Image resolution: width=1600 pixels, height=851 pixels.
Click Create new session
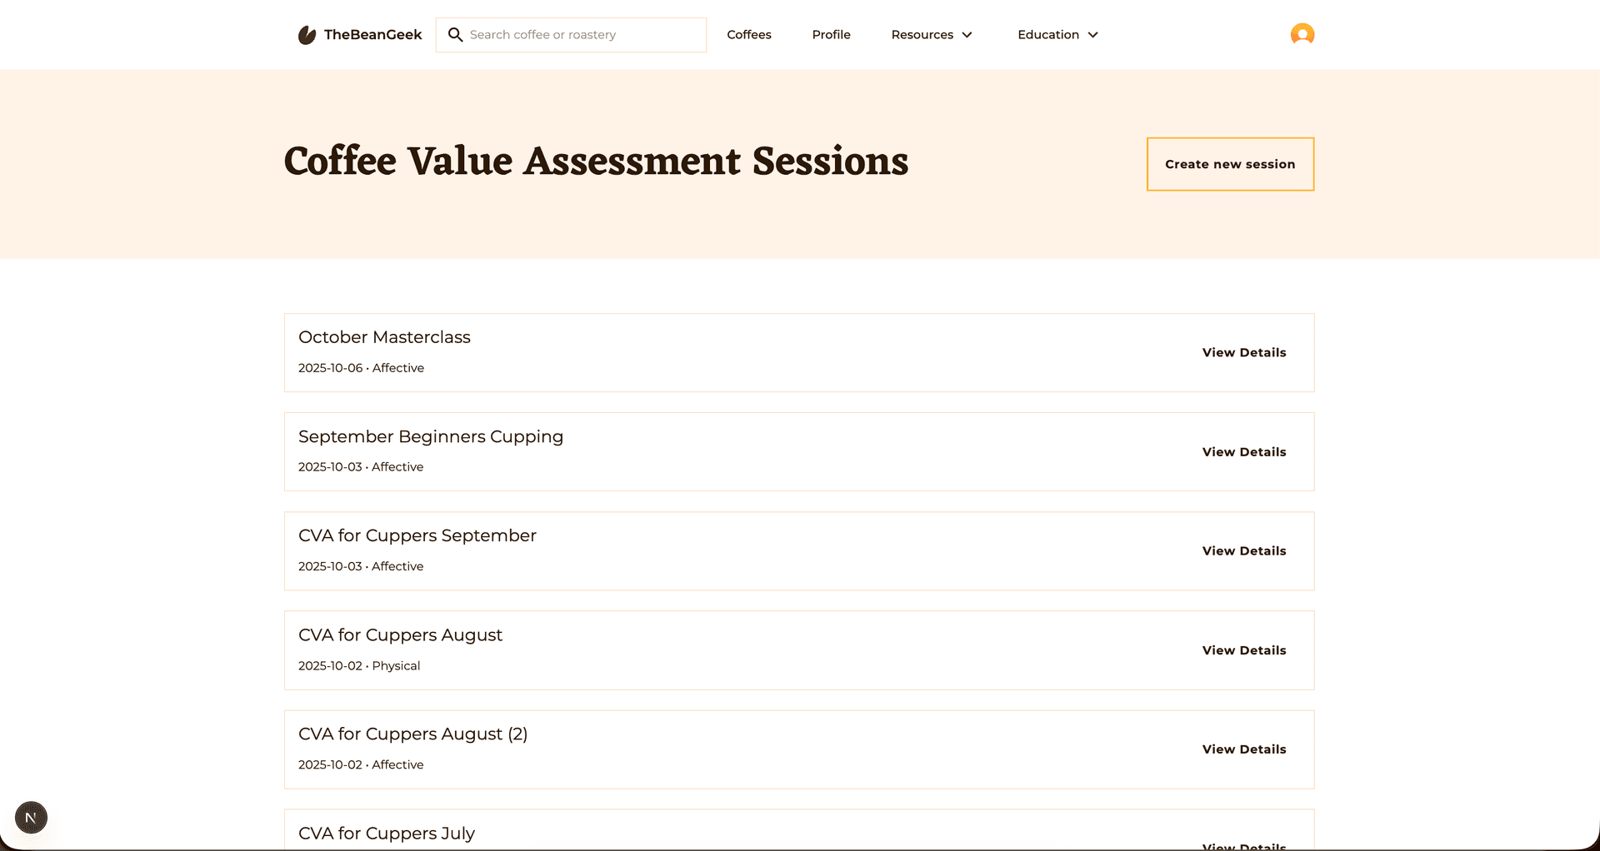click(x=1230, y=164)
